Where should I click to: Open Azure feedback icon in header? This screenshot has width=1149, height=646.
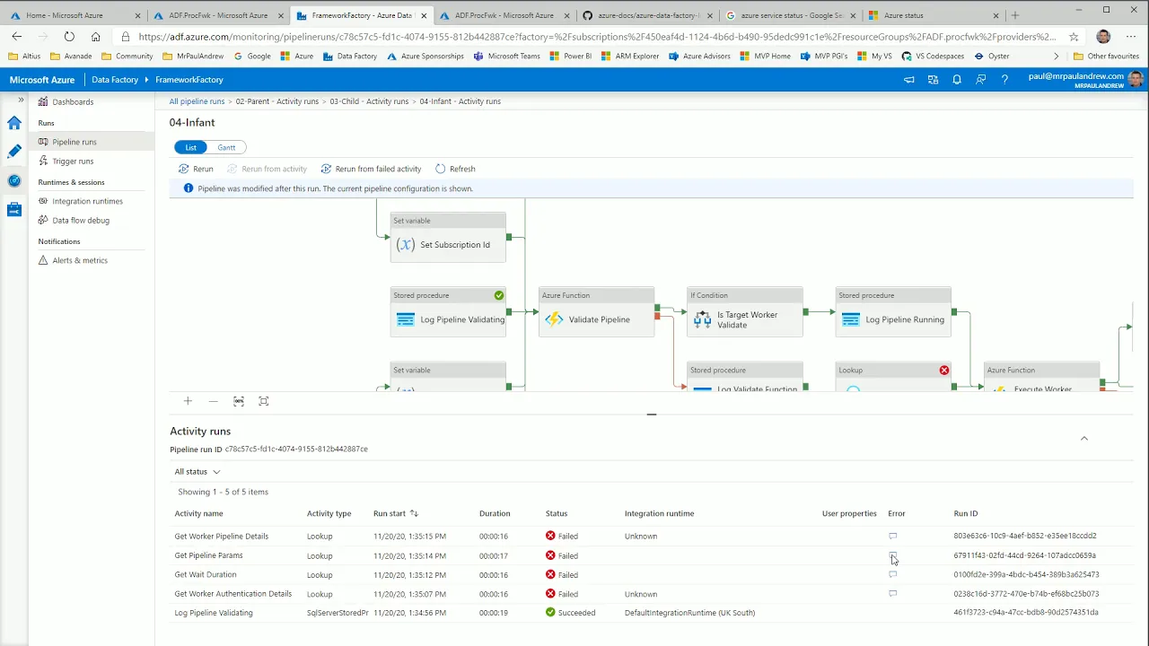[x=980, y=79]
